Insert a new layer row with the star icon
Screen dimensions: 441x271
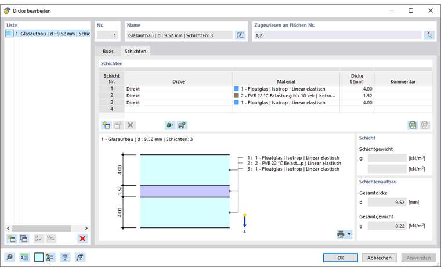[106, 125]
